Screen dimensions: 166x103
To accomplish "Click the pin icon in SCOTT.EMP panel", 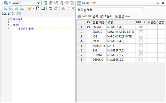I will pos(158,3).
